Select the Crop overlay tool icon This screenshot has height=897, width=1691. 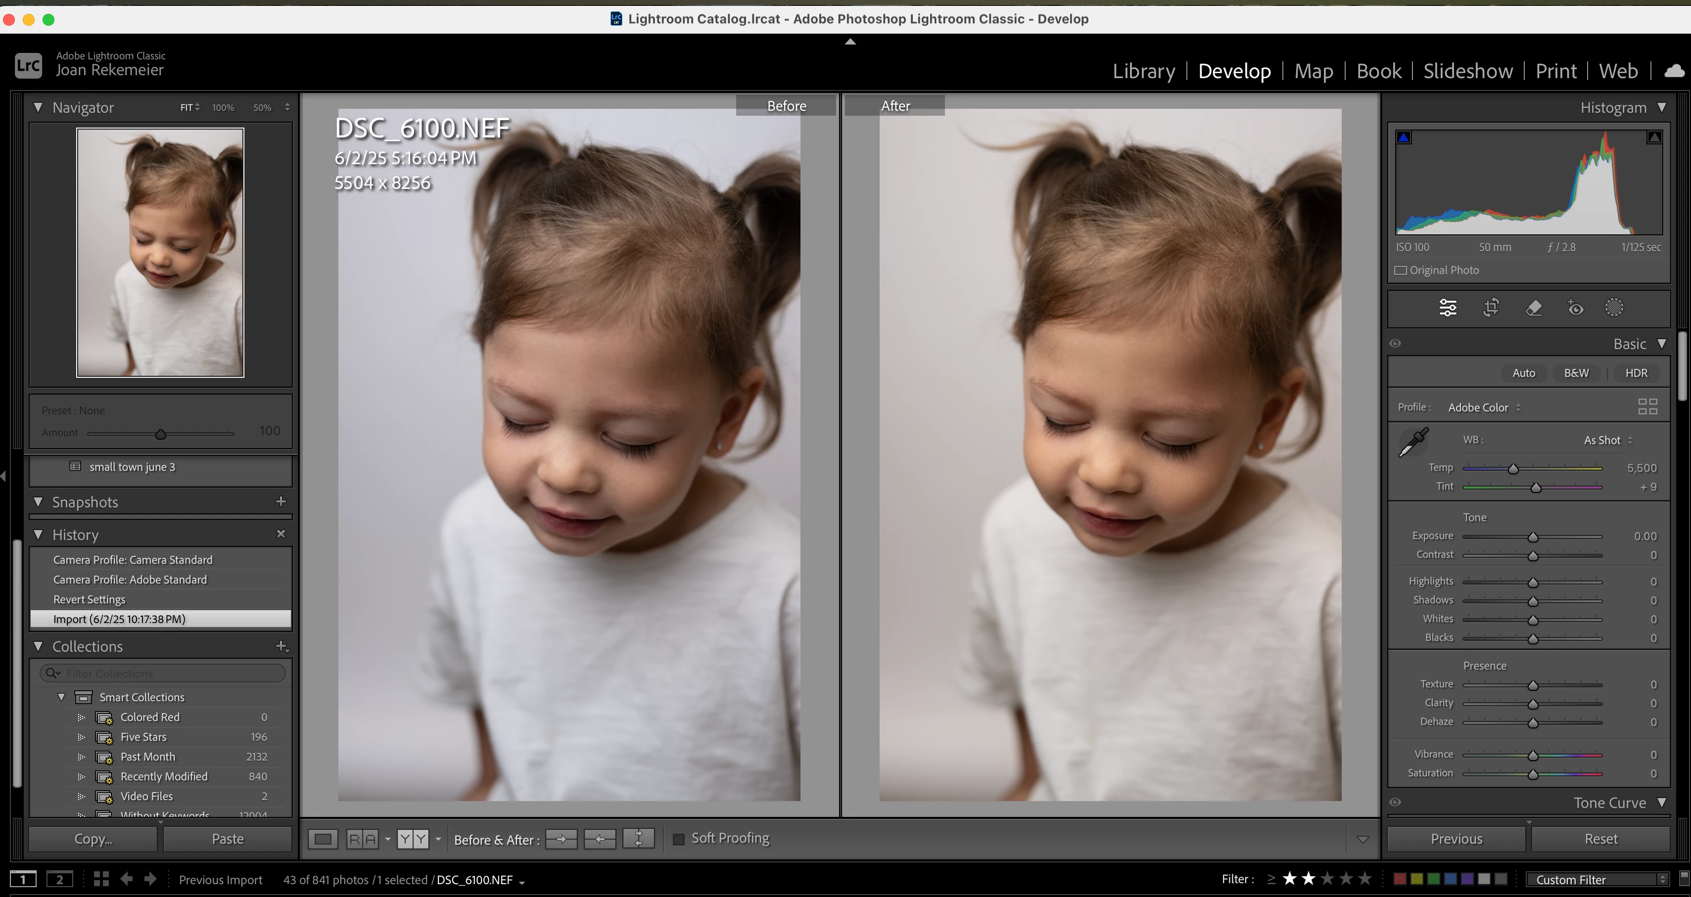tap(1491, 307)
